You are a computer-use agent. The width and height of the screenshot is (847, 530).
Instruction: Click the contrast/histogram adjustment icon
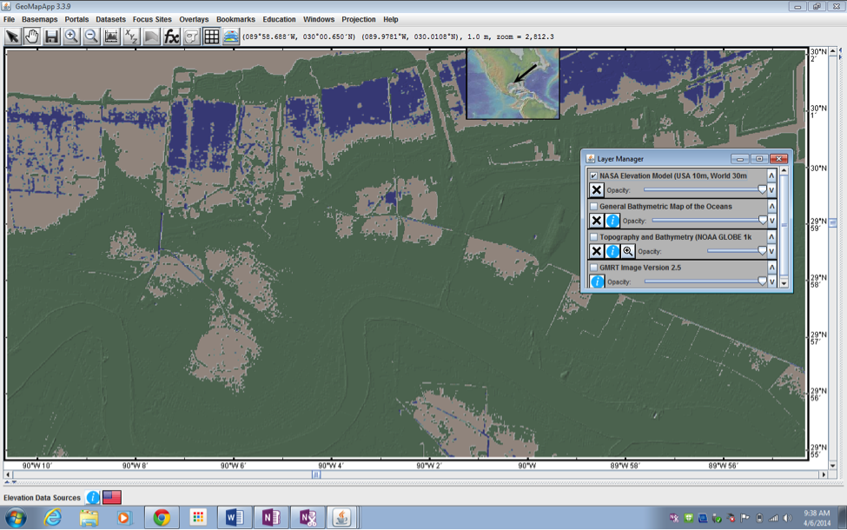(x=109, y=36)
